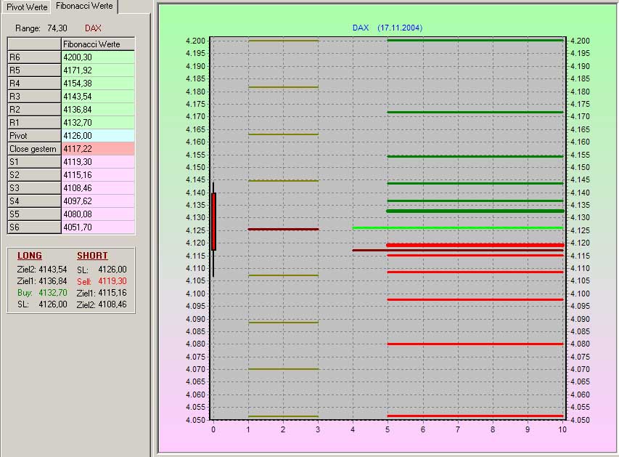Select the Pivot value 4126,00 cell
This screenshot has width=619, height=457.
(x=98, y=136)
